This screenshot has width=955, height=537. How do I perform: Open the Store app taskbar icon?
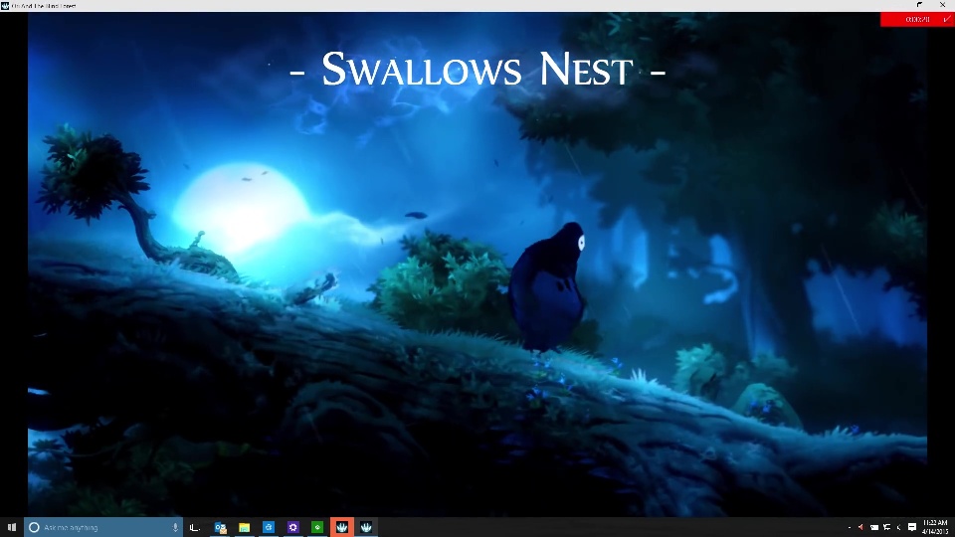269,527
